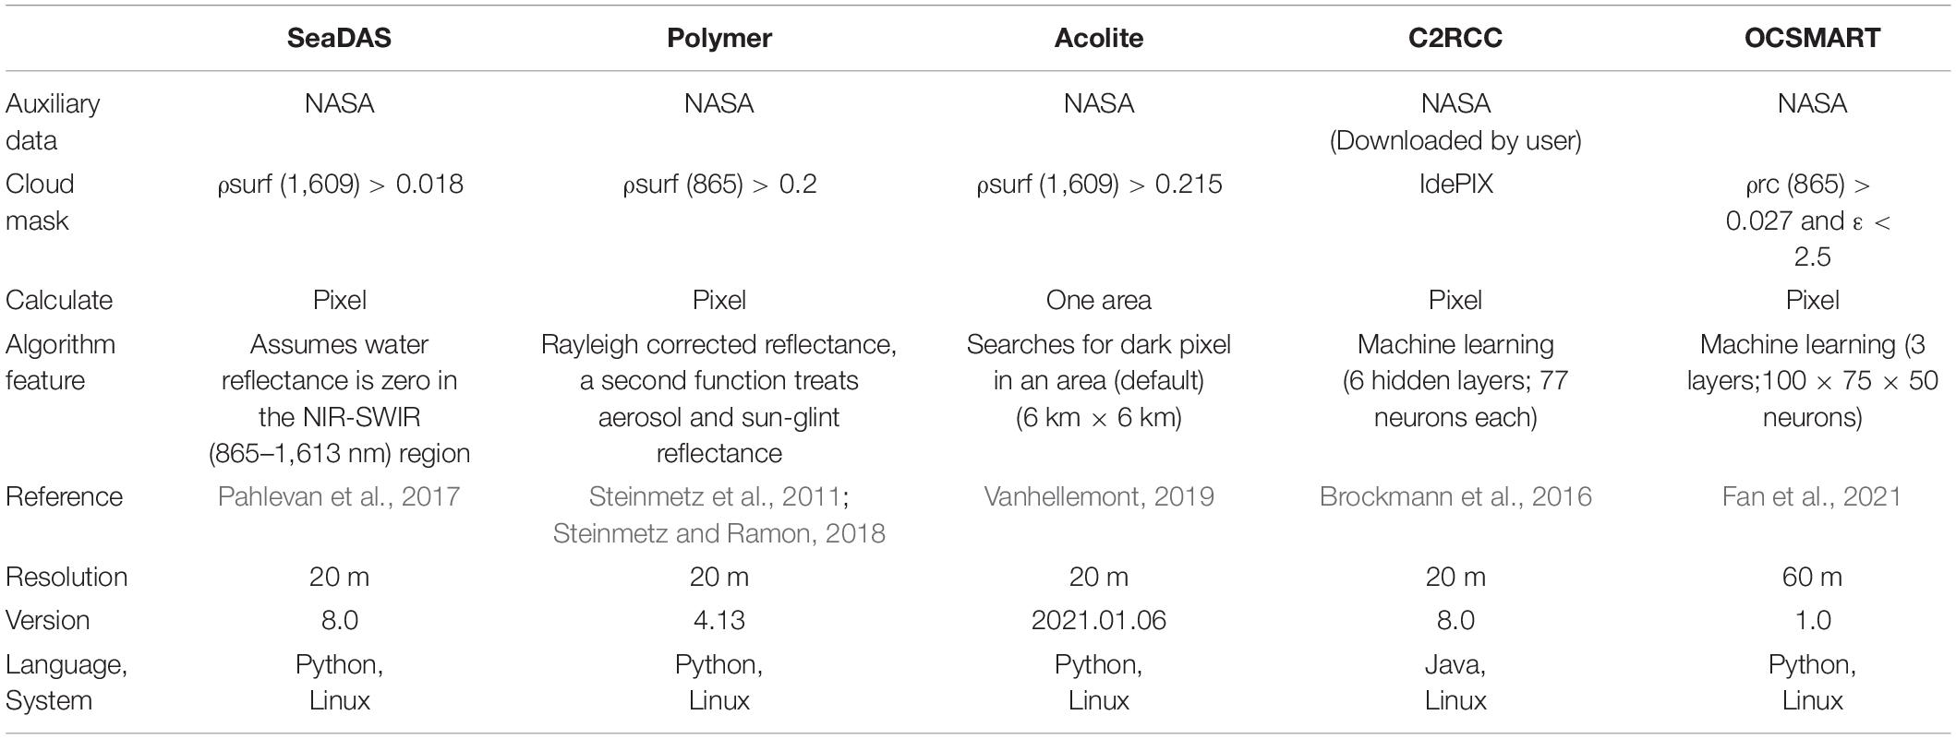Follow the Steinmetz and Ramon, 2018 citation
Image resolution: width=1956 pixels, height=739 pixels.
point(718,532)
